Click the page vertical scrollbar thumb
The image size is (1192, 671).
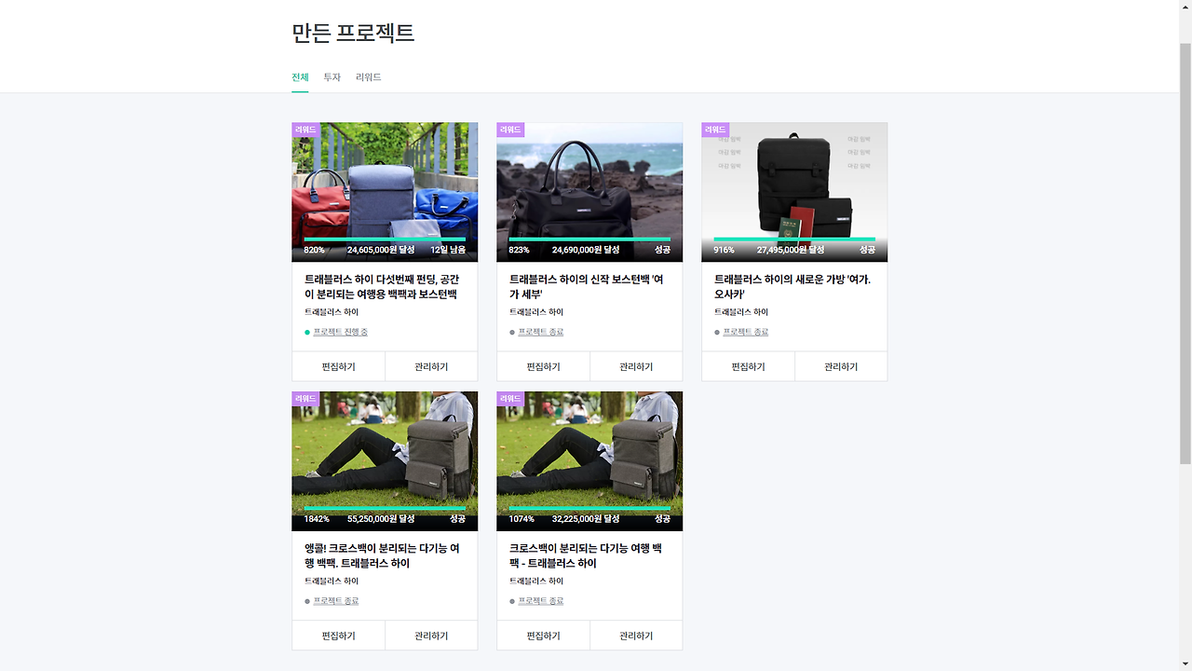pyautogui.click(x=1185, y=253)
